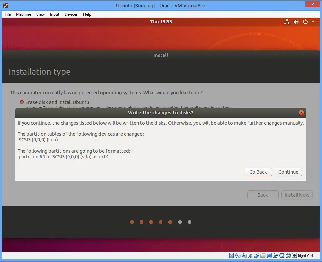Click the Ubuntu volume speaker indicator

(x=296, y=22)
